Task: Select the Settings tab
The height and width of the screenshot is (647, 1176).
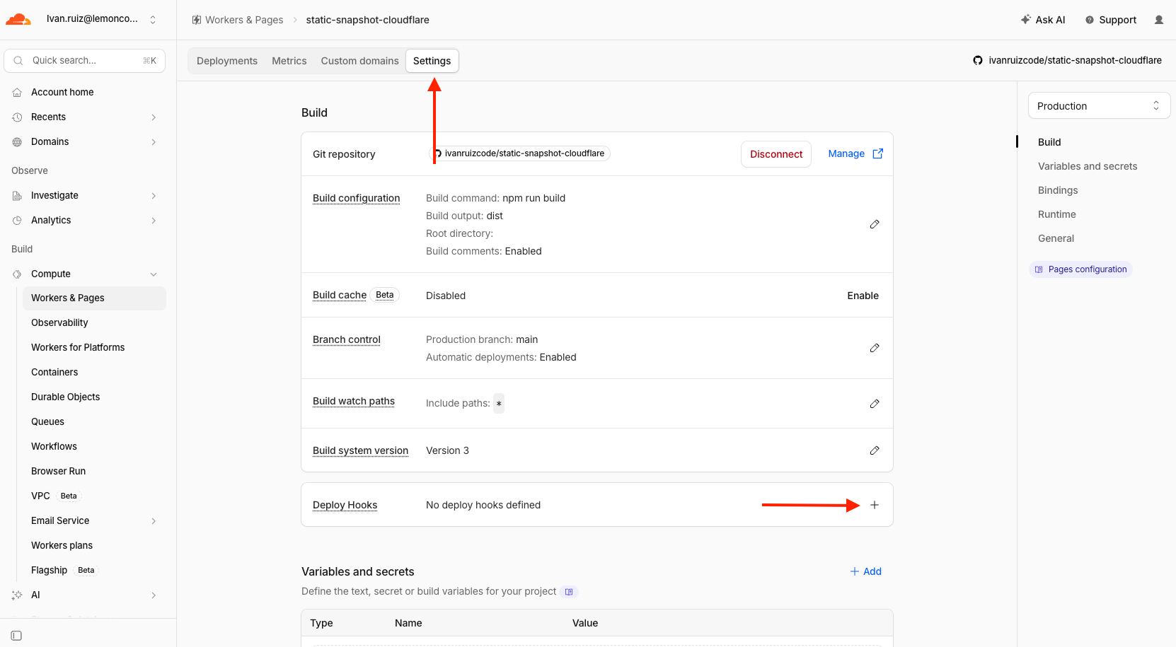Action: tap(432, 61)
